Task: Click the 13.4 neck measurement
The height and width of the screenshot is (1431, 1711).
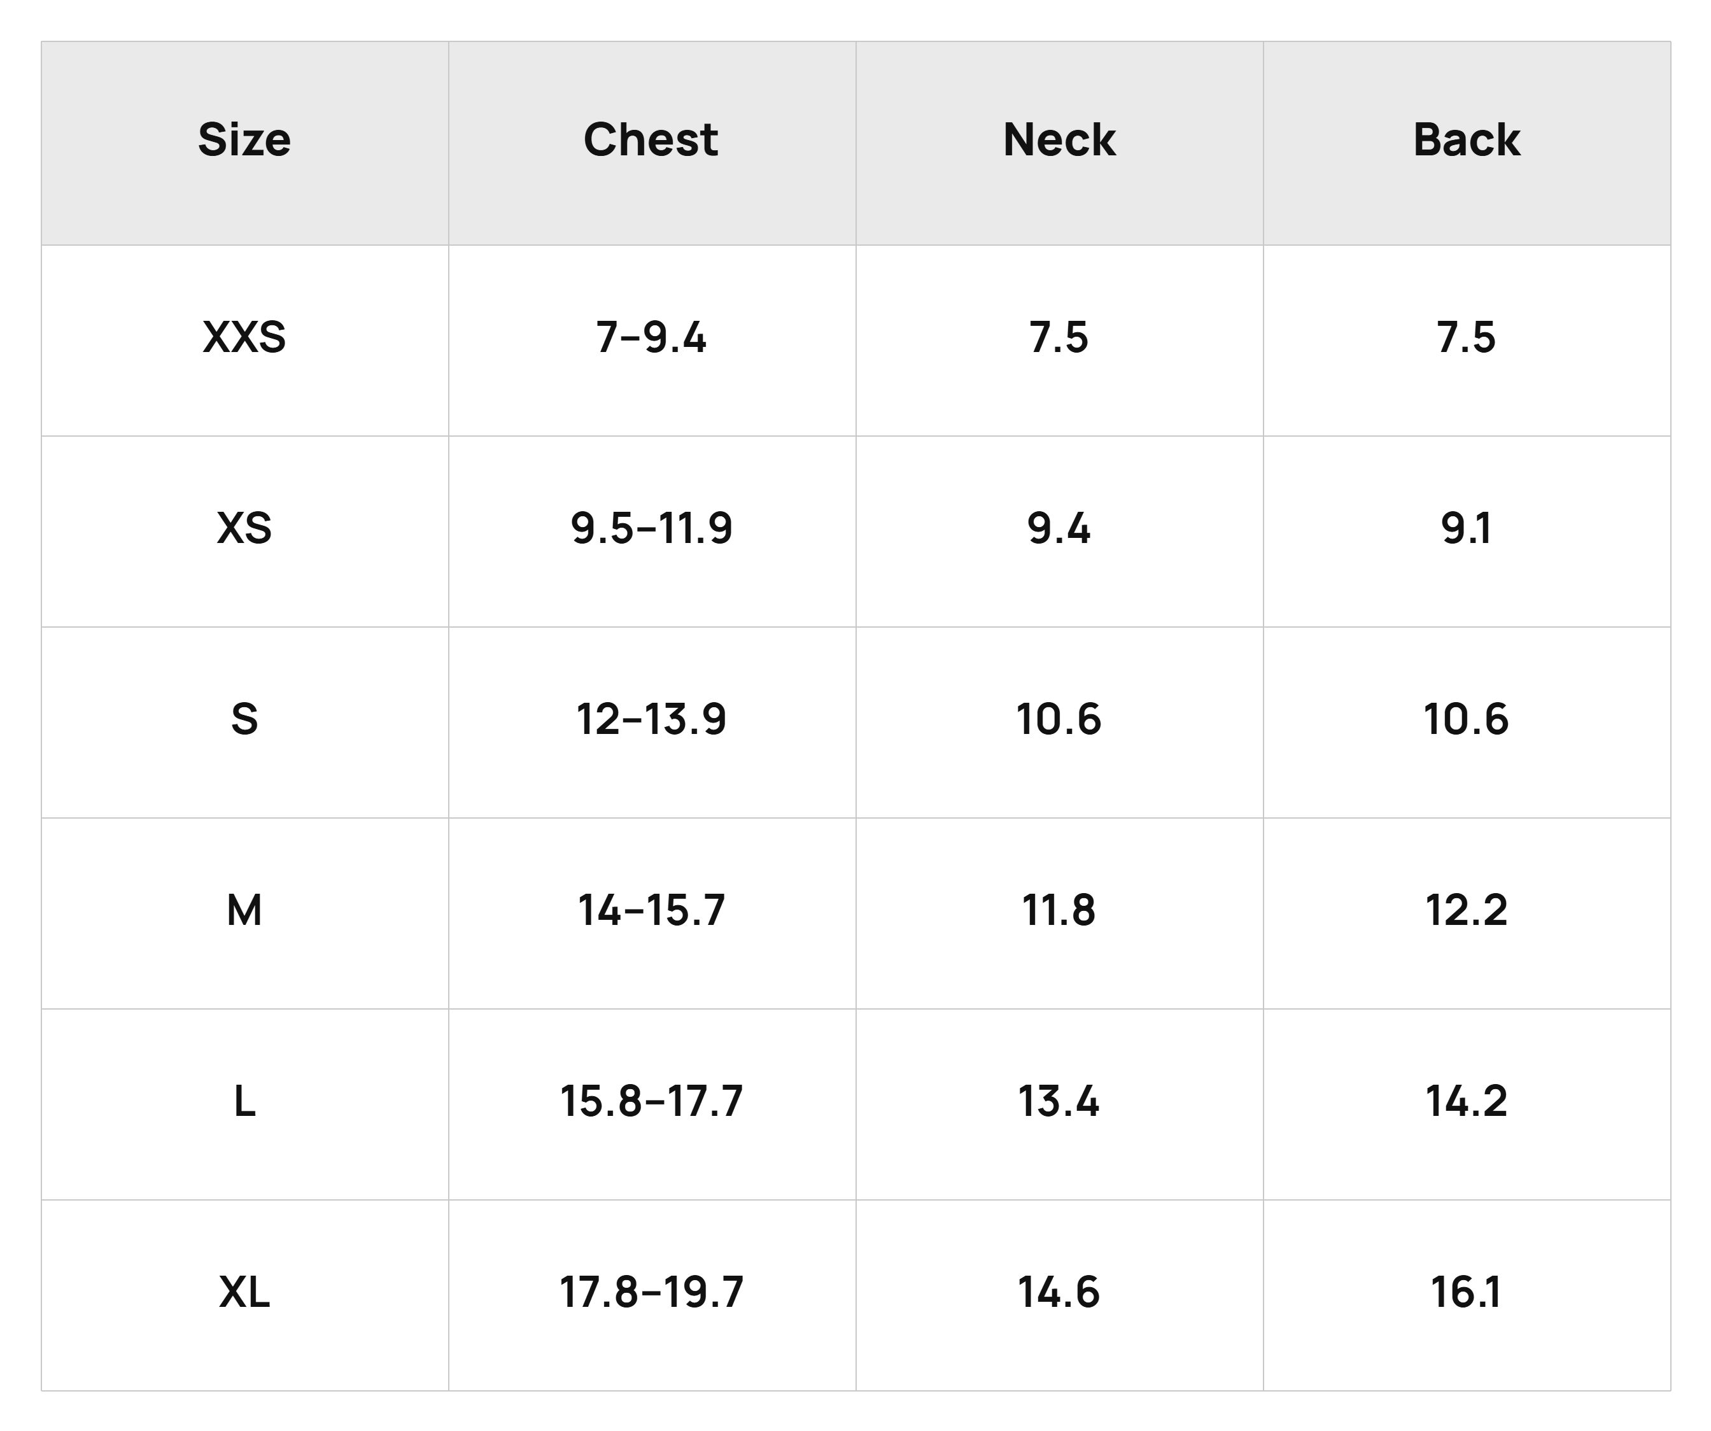Action: [1059, 1101]
